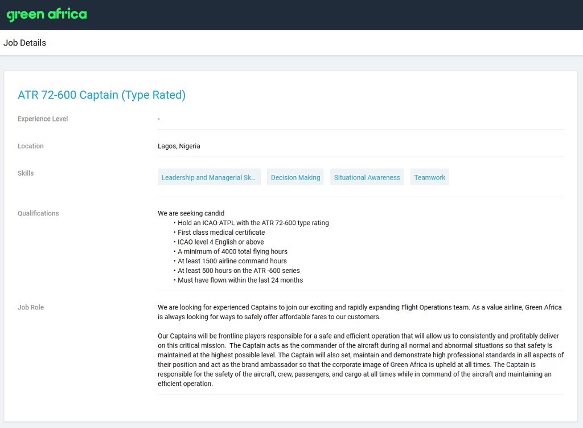Click the green africa logo
Viewport: 583px width, 428px height.
pyautogui.click(x=47, y=14)
